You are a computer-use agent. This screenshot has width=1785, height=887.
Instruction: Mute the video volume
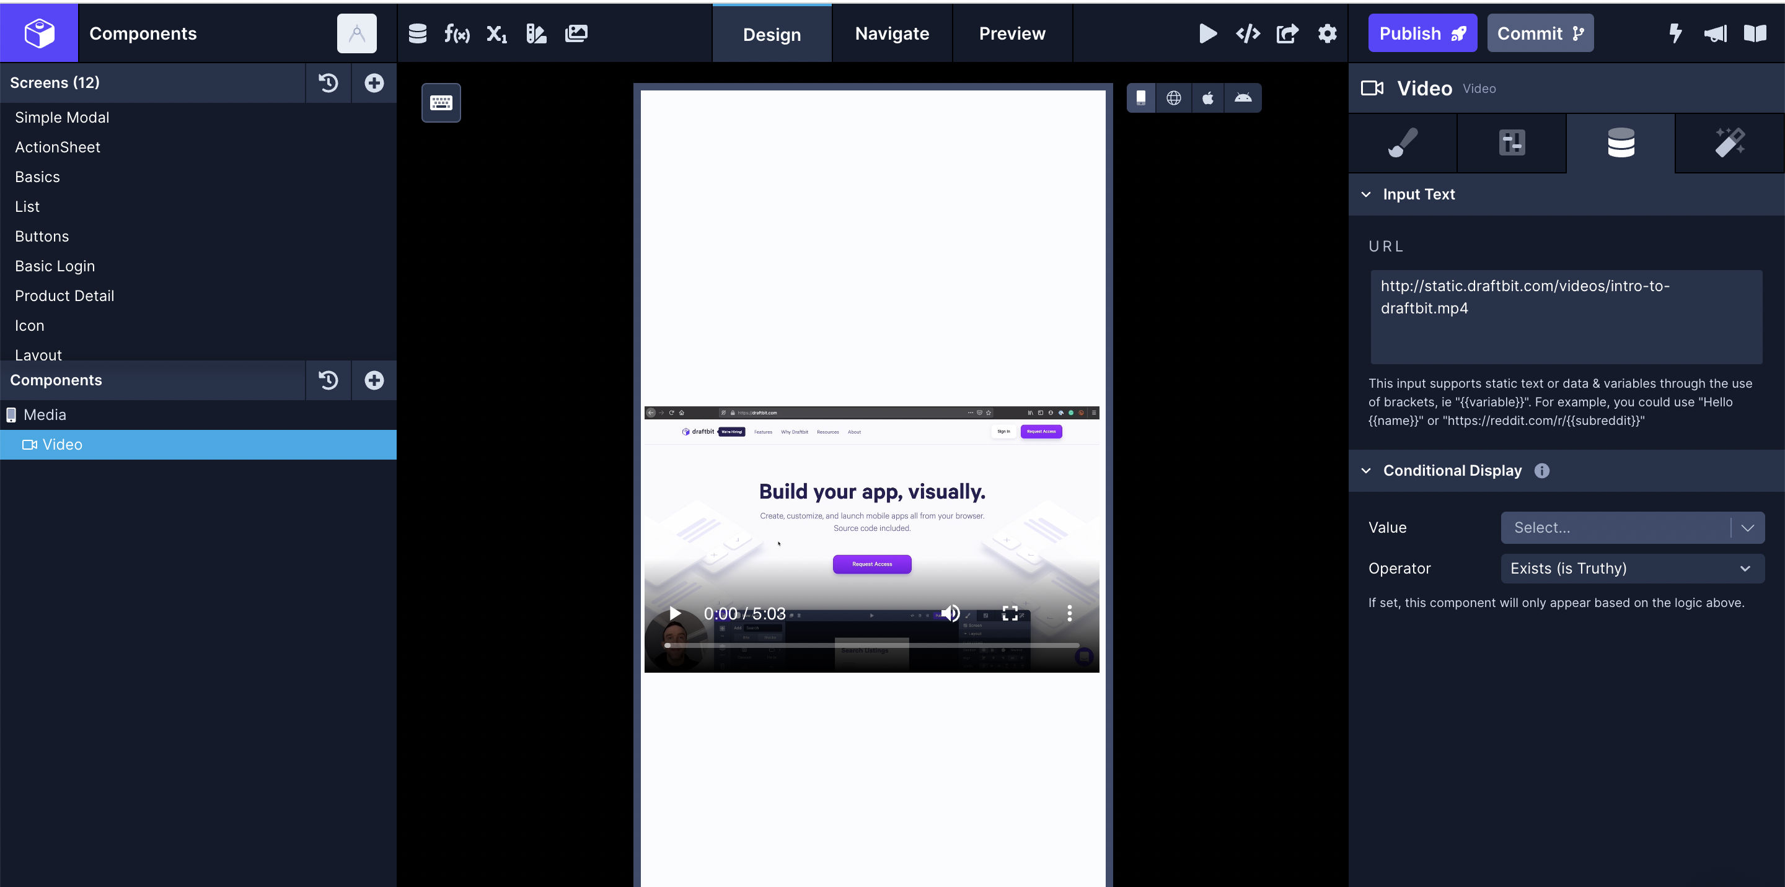[951, 613]
